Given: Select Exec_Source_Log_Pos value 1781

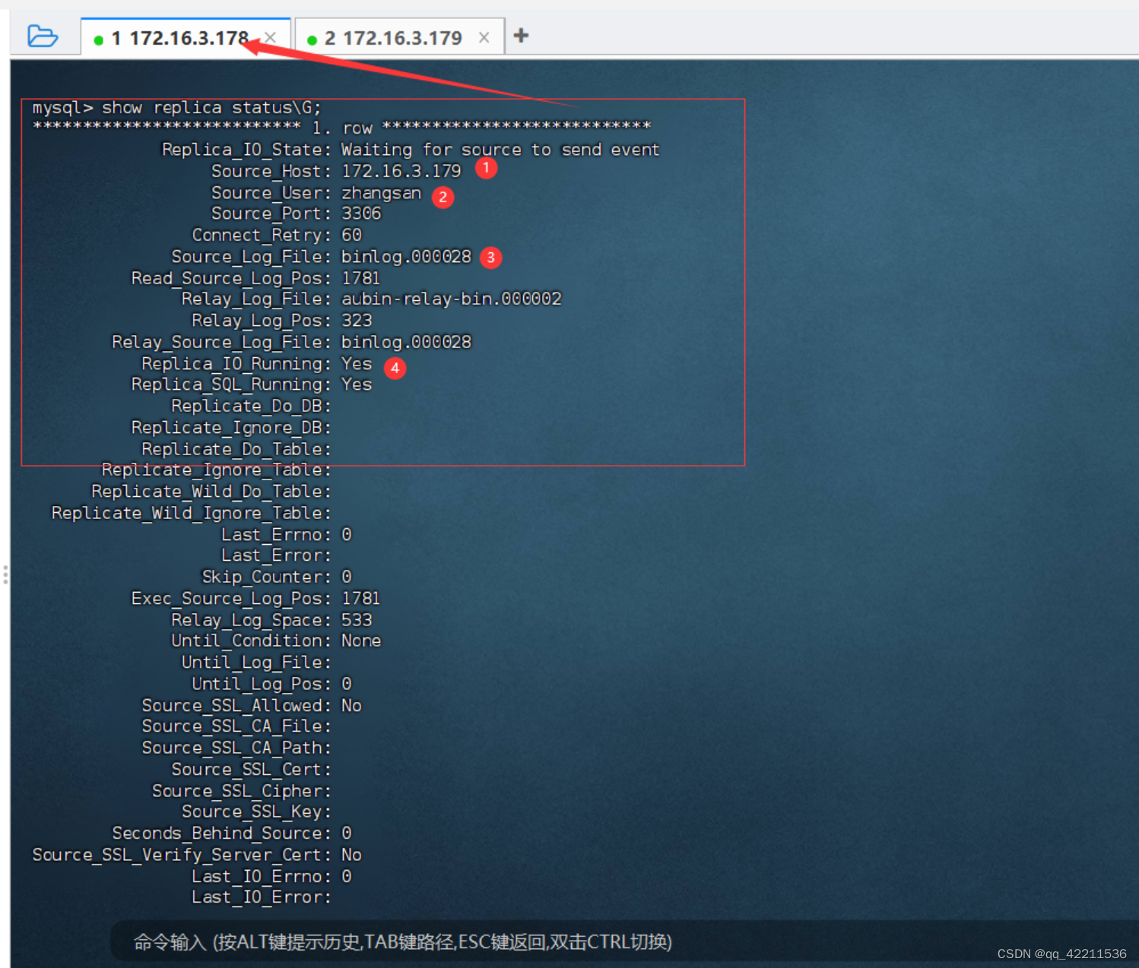Looking at the screenshot, I should pos(360,599).
